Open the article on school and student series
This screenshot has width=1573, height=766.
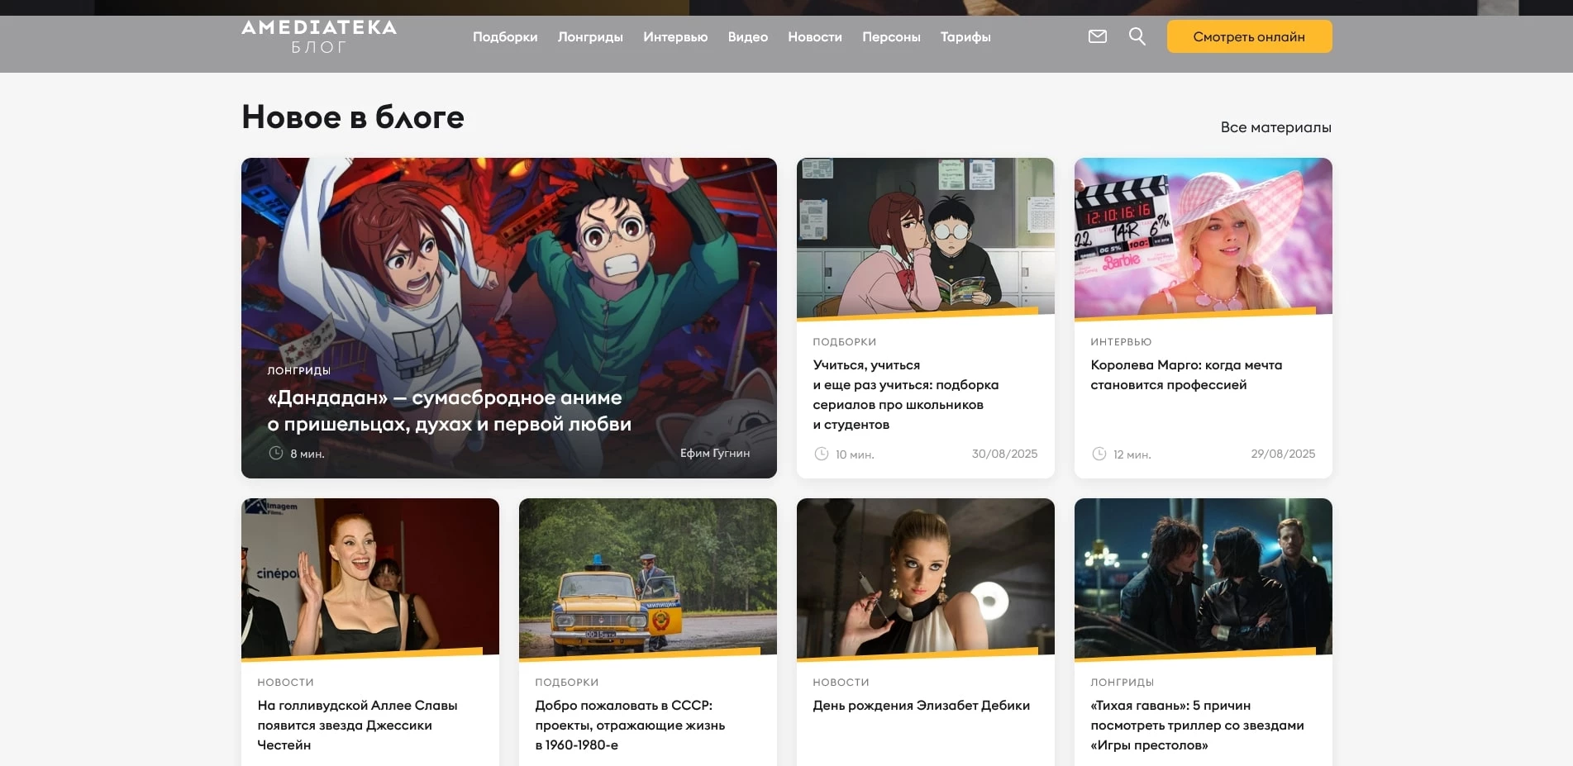point(905,394)
